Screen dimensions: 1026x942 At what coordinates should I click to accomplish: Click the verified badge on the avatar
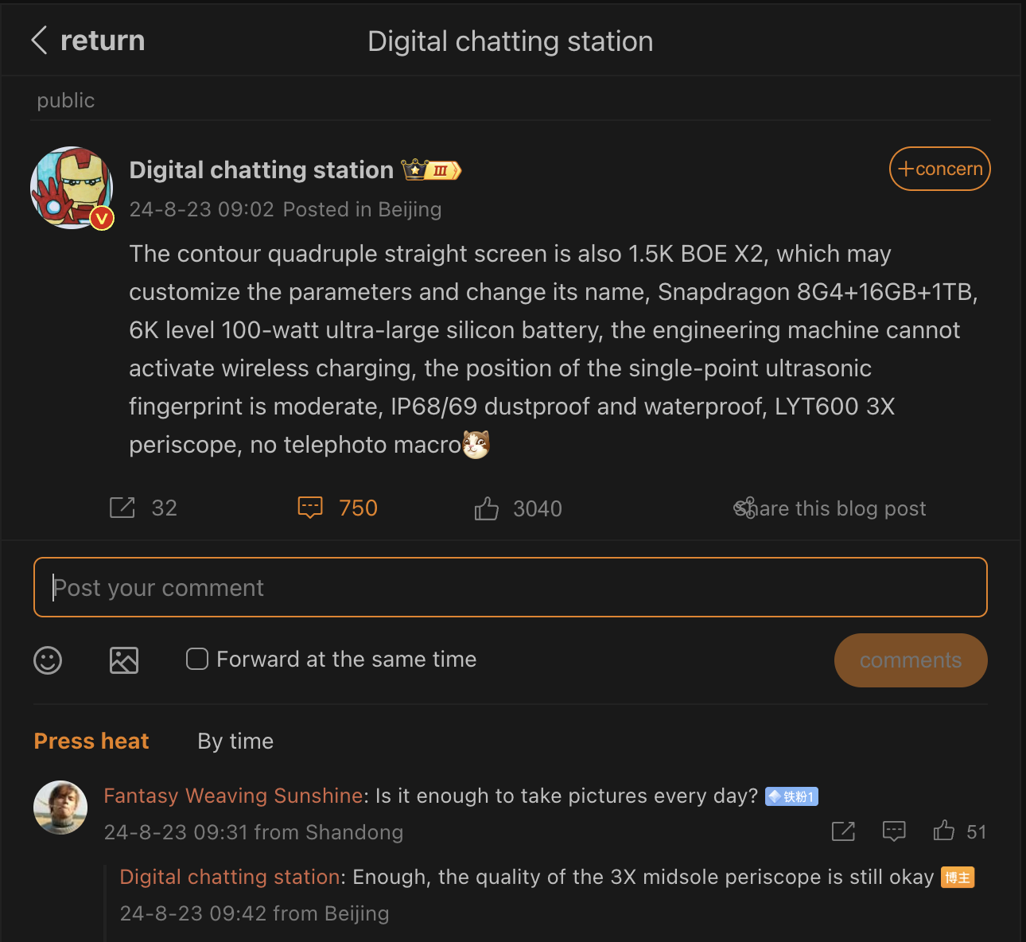tap(101, 218)
